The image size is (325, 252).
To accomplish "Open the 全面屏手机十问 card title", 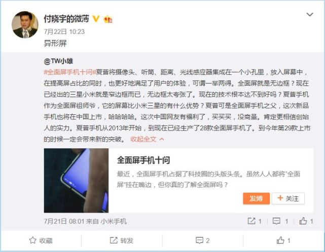I will 143,160.
